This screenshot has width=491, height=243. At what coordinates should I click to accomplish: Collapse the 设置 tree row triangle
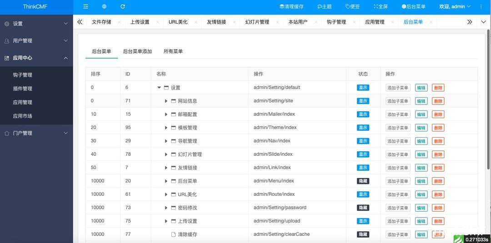point(159,88)
